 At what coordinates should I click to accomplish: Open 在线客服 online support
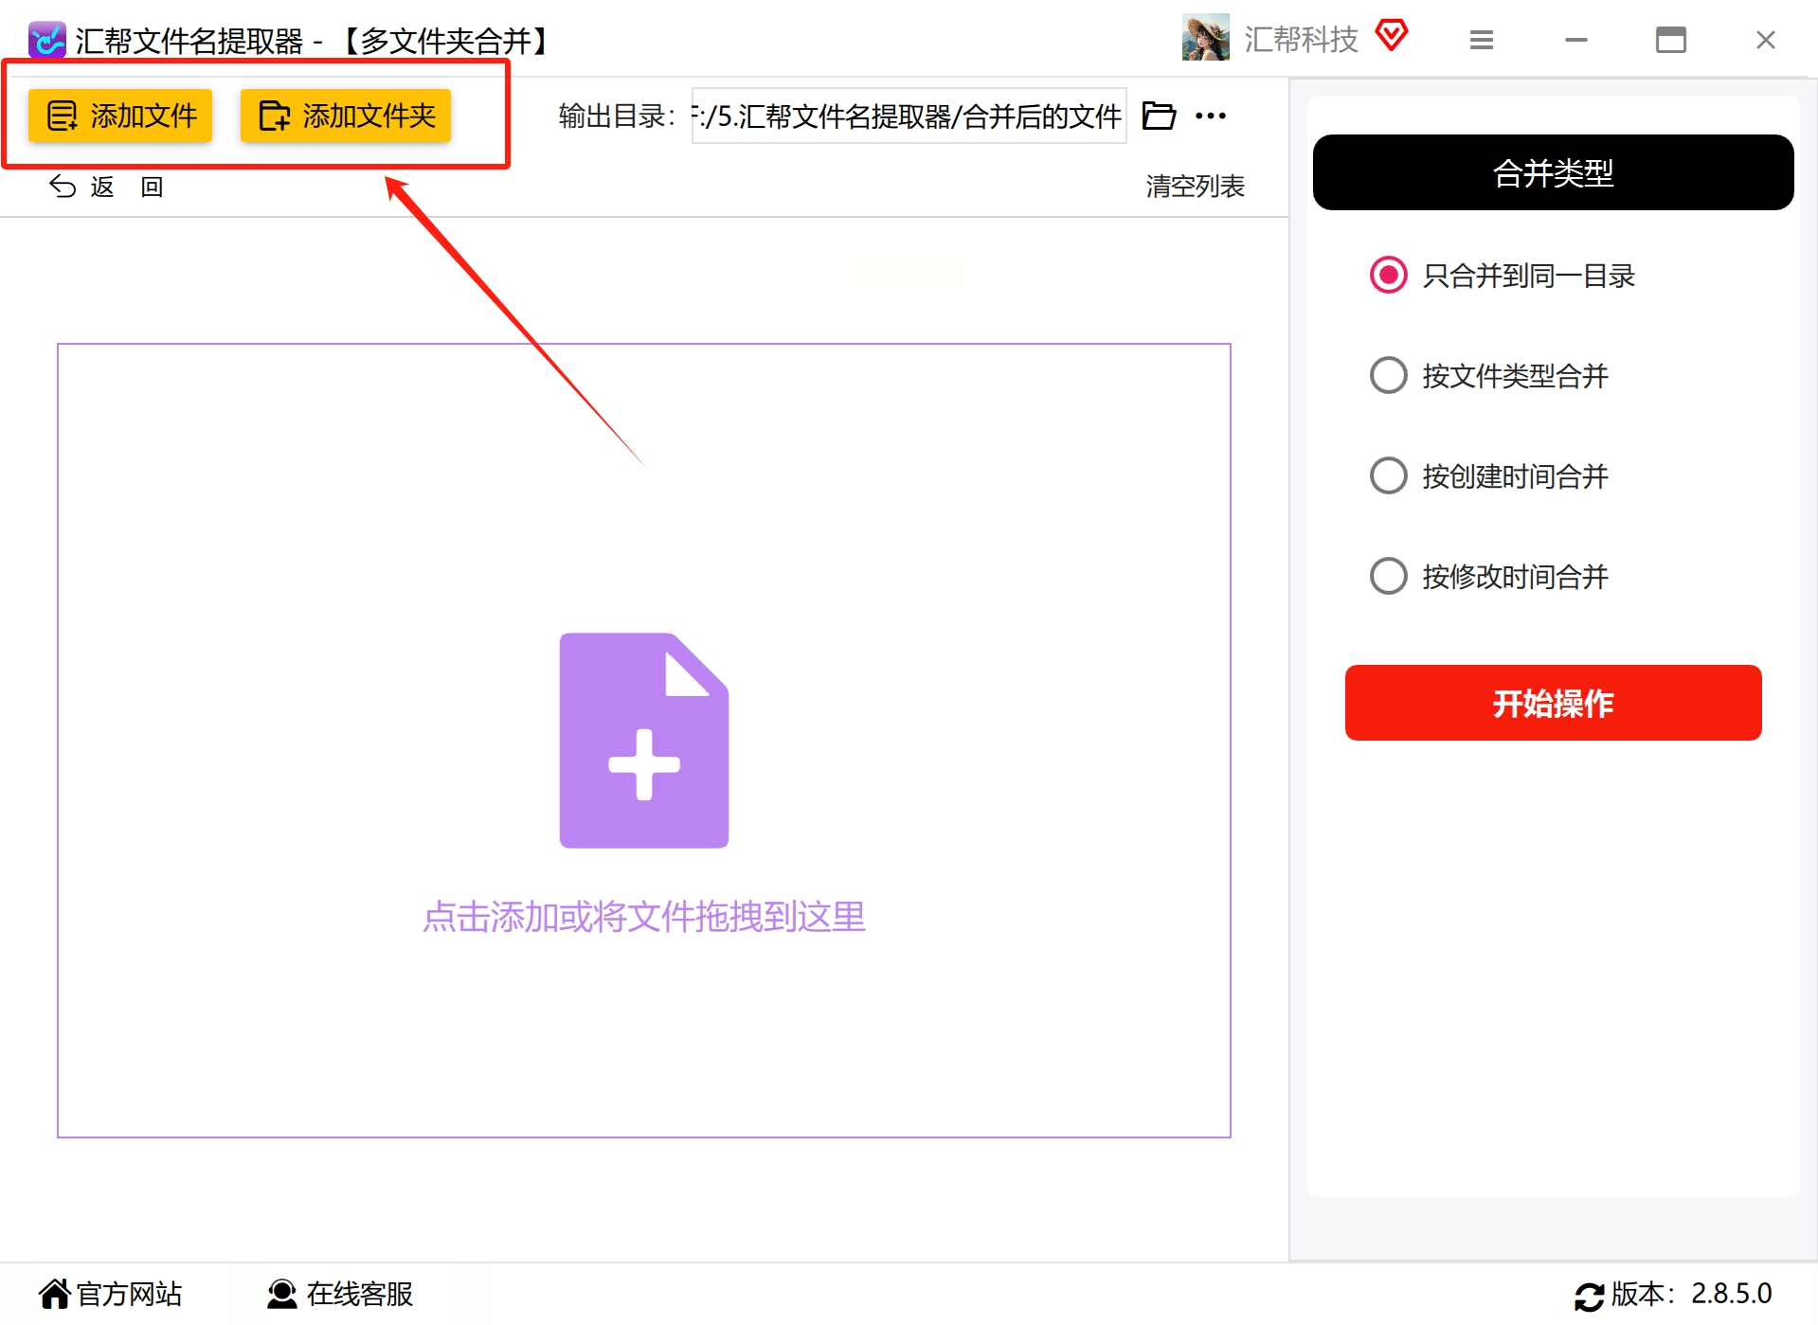(340, 1294)
